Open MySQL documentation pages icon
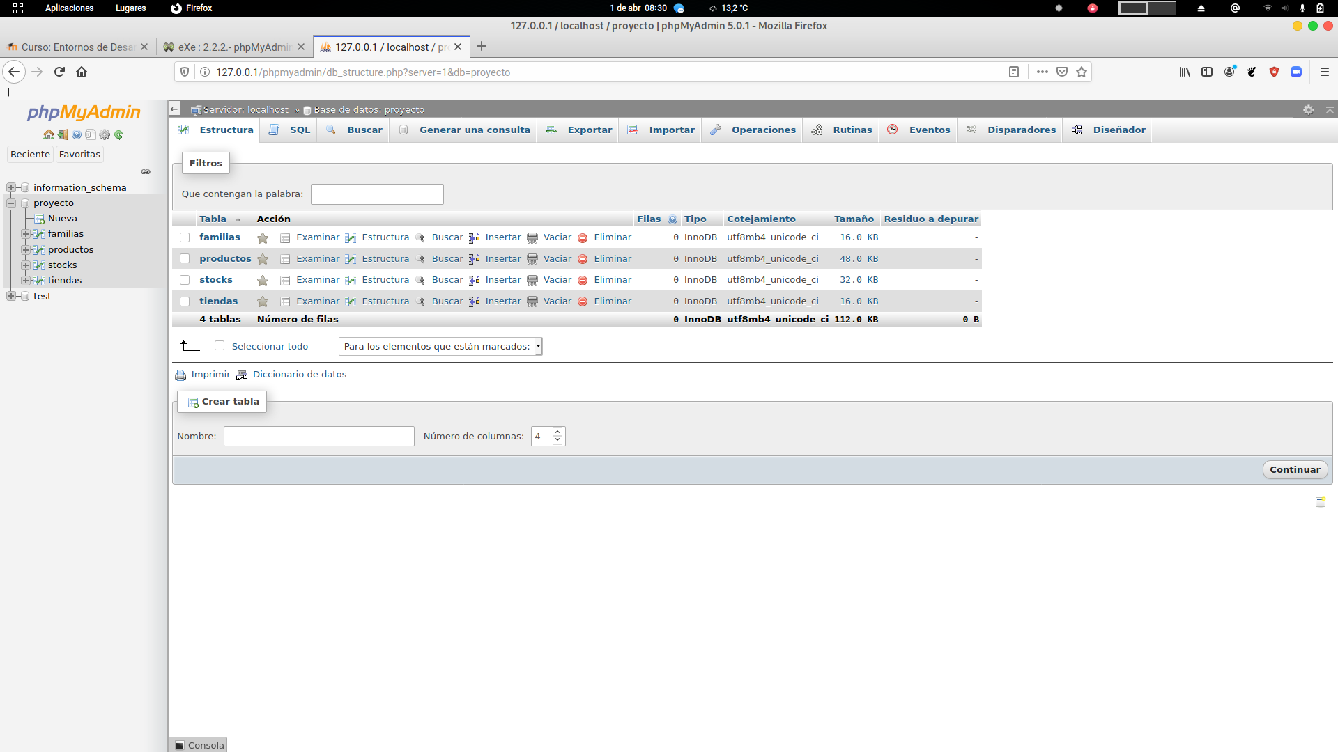 [91, 135]
